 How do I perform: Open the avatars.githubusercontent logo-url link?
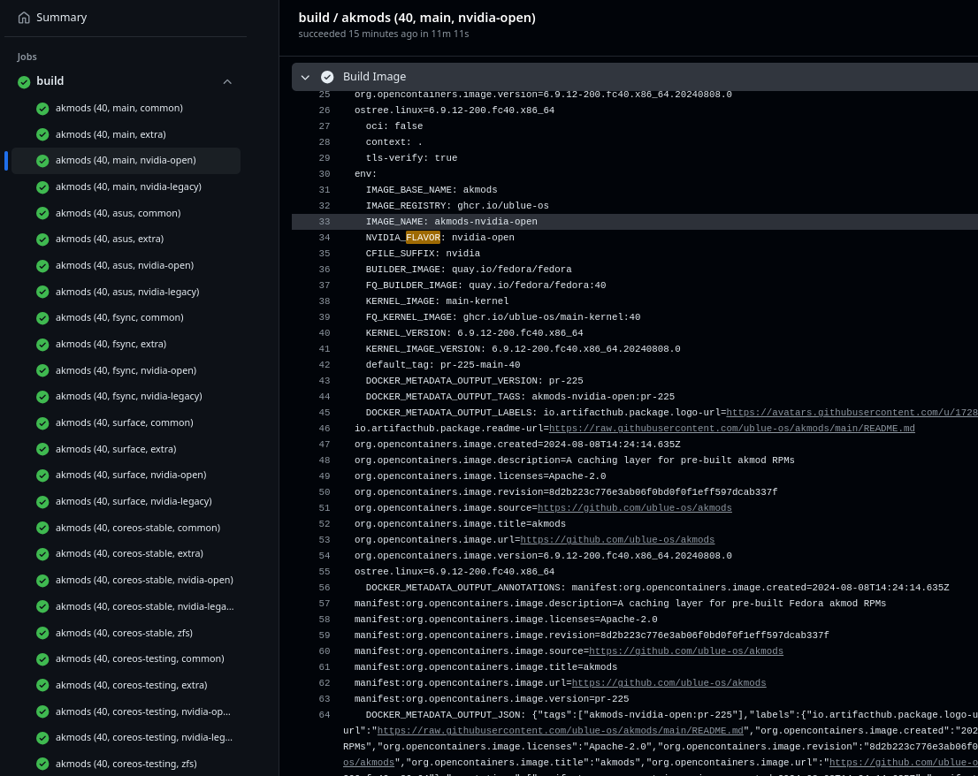[851, 413]
